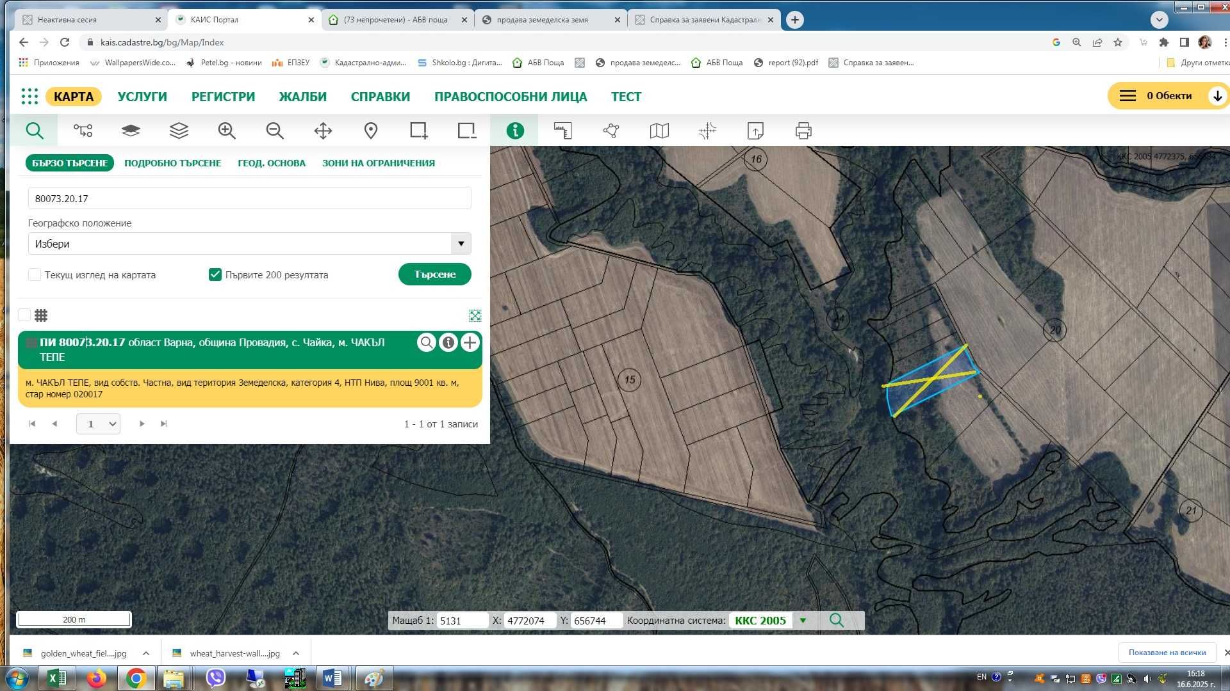Uncheck Първите 200 резултата checkbox

[x=215, y=275]
